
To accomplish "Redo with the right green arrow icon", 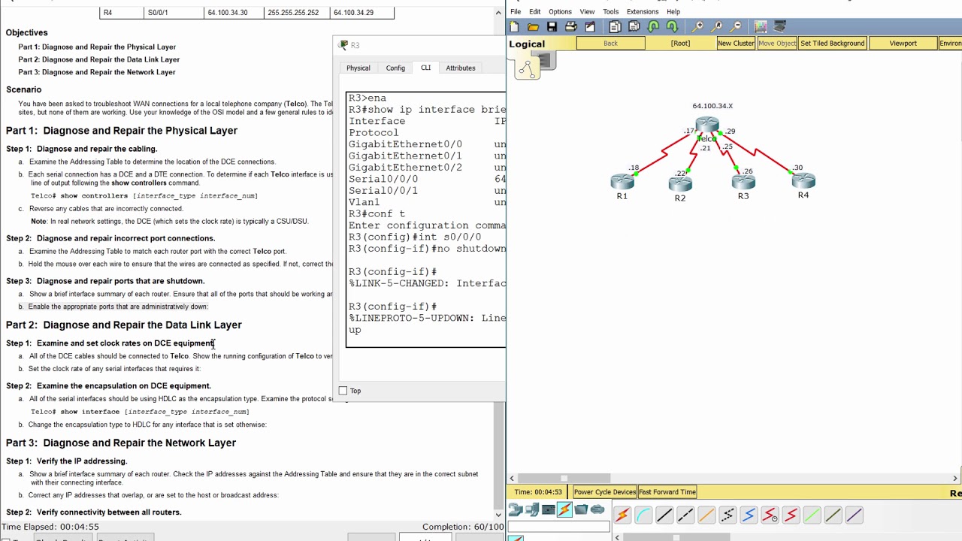I will [x=672, y=27].
